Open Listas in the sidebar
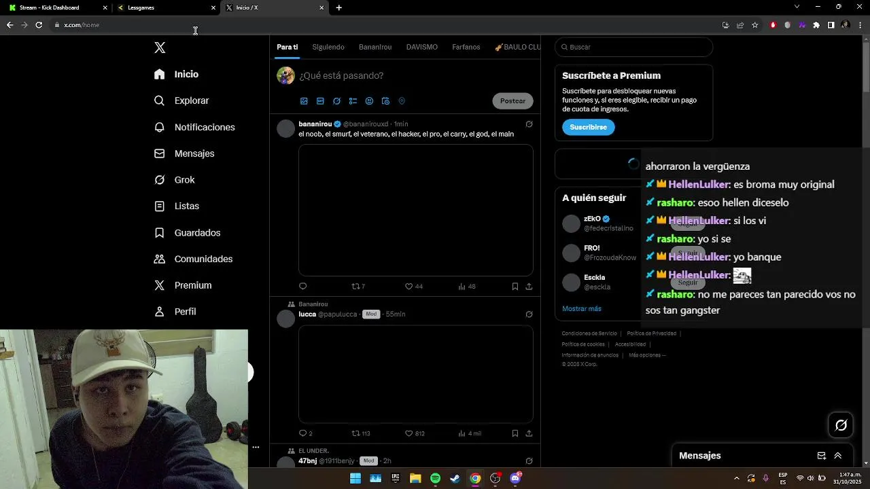 (x=177, y=206)
